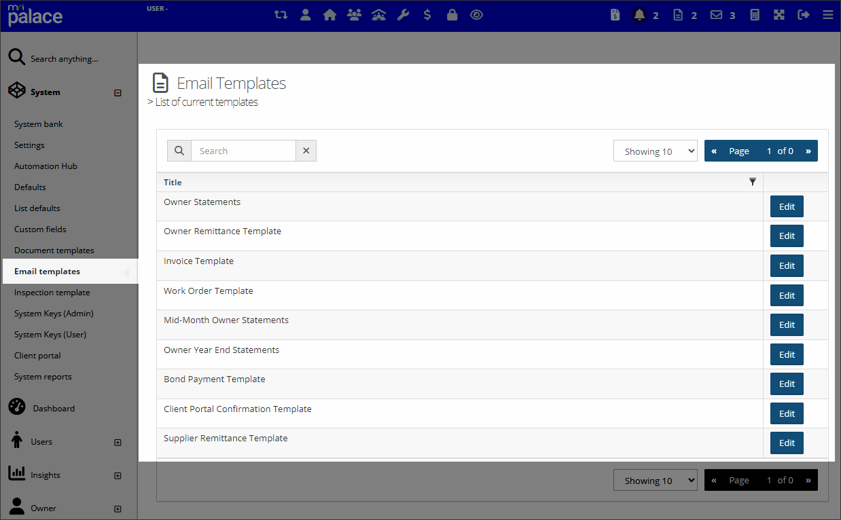This screenshot has width=841, height=520.
Task: Click the Owner person icon in sidebar
Action: [x=17, y=506]
